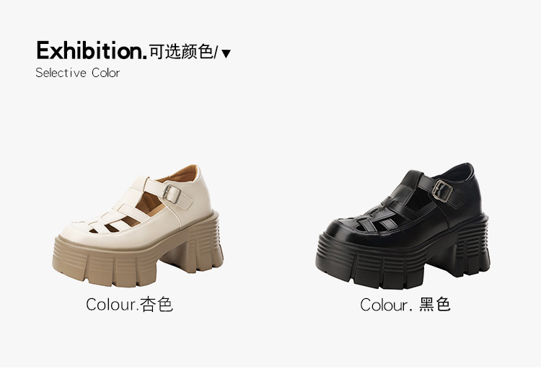Click the Selective Color subtitle text
This screenshot has width=541, height=384.
coord(78,73)
